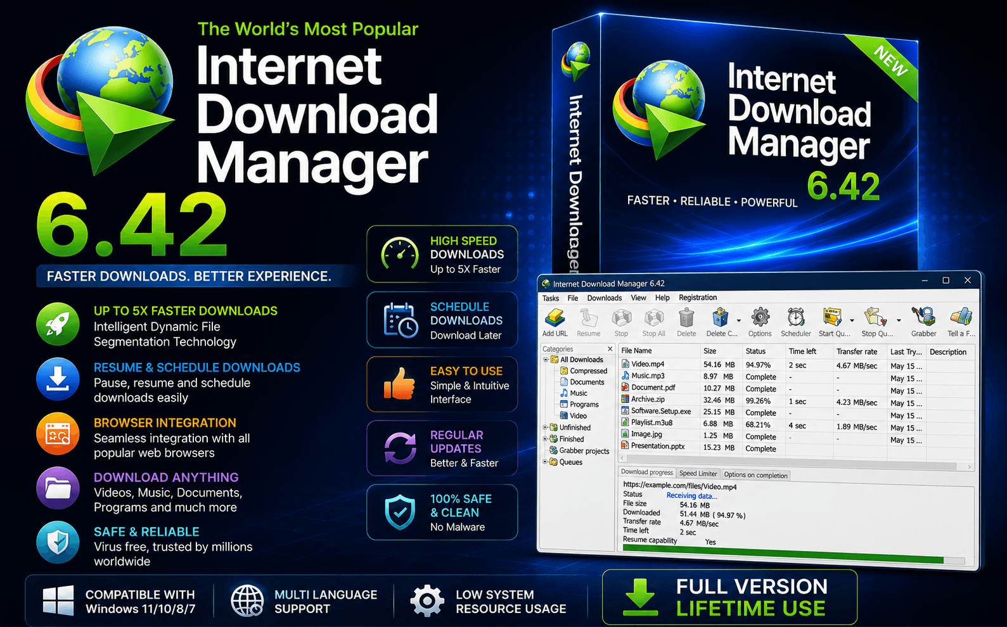Click the Safe & Reliable shield icon

[x=58, y=543]
